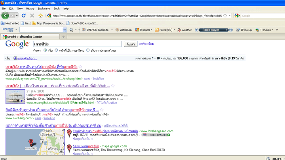The height and width of the screenshot is (160, 285).
Task: Click the forward navigation arrow
Action: [12, 16]
